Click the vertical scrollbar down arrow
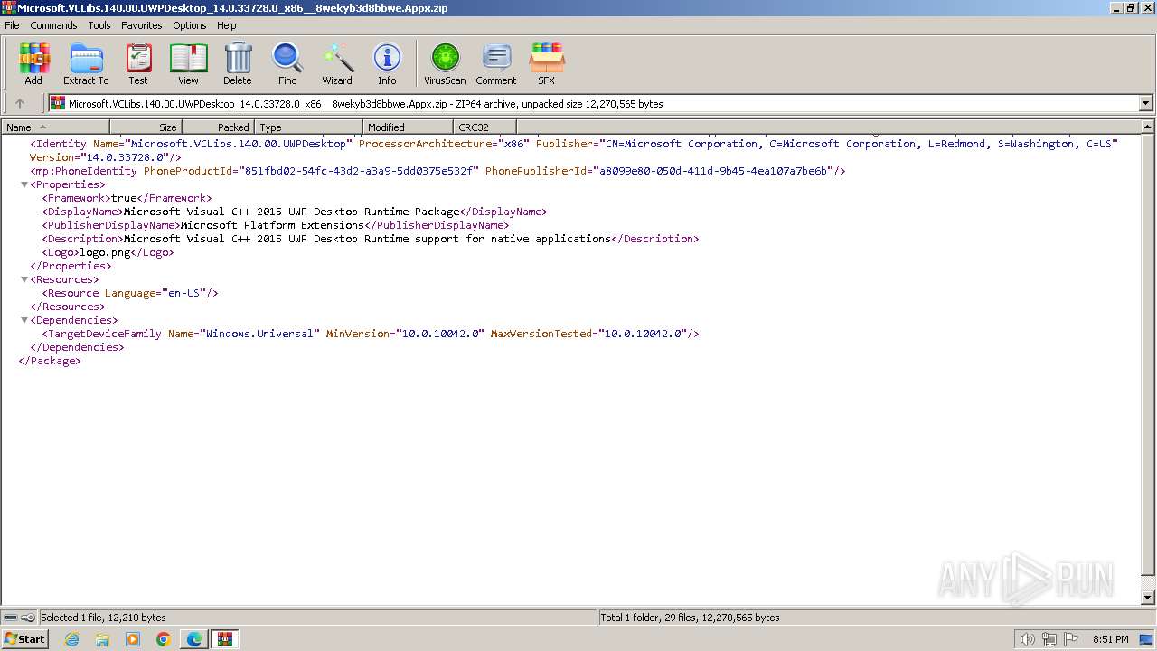This screenshot has height=651, width=1157. (1148, 598)
